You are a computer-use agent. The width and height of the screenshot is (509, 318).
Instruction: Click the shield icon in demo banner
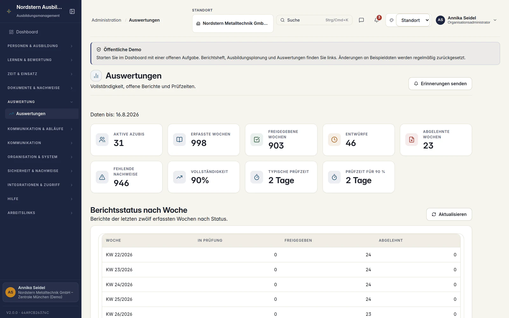[x=99, y=50]
